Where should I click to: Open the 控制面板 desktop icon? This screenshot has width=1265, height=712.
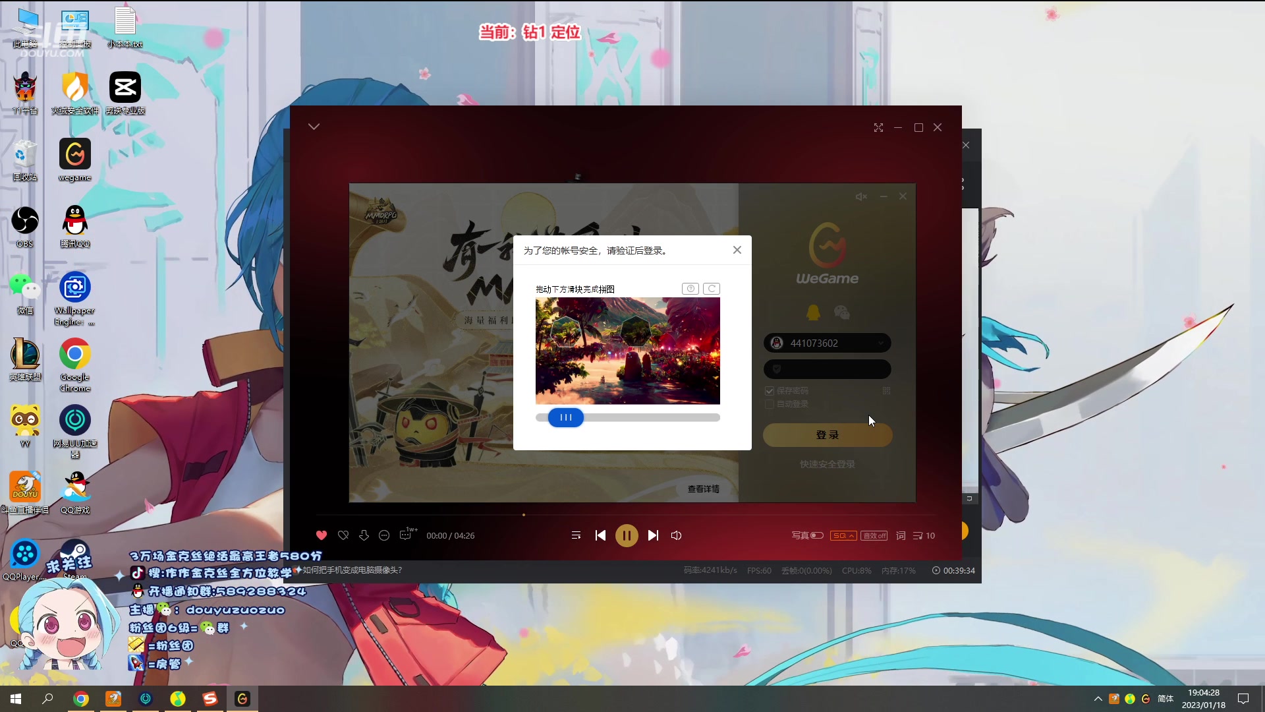(x=75, y=28)
